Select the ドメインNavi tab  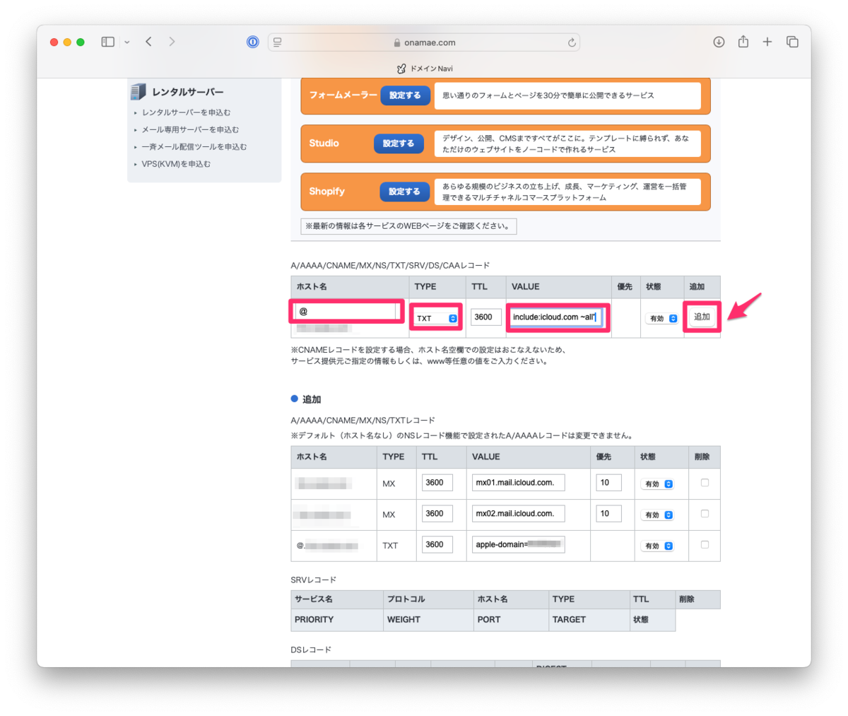(424, 69)
